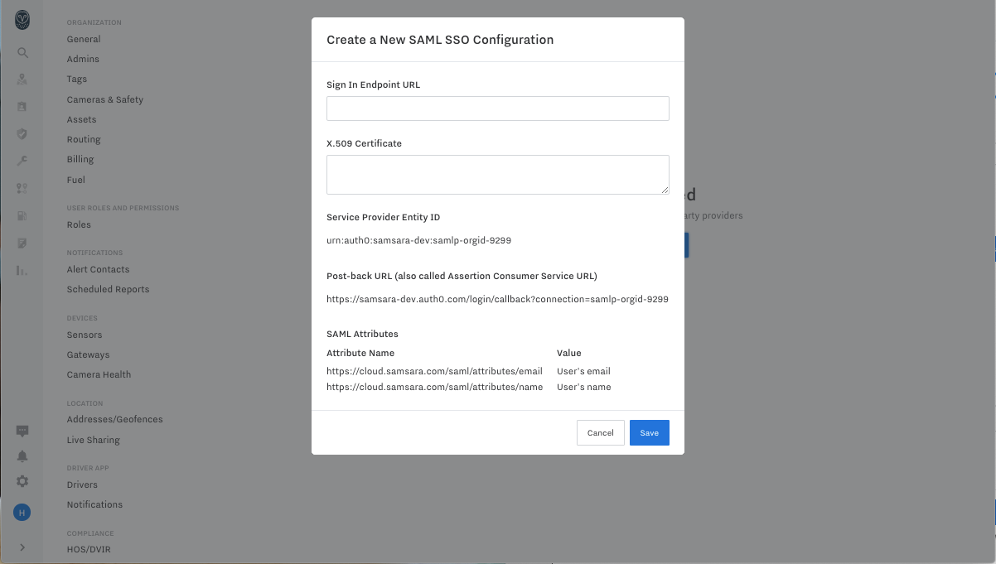
Task: Open the search magnifier icon
Action: click(x=22, y=53)
